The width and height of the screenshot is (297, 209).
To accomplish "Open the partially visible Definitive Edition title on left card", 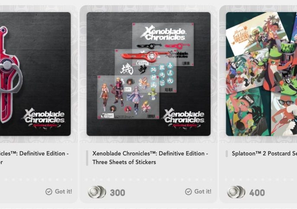I will (34, 158).
